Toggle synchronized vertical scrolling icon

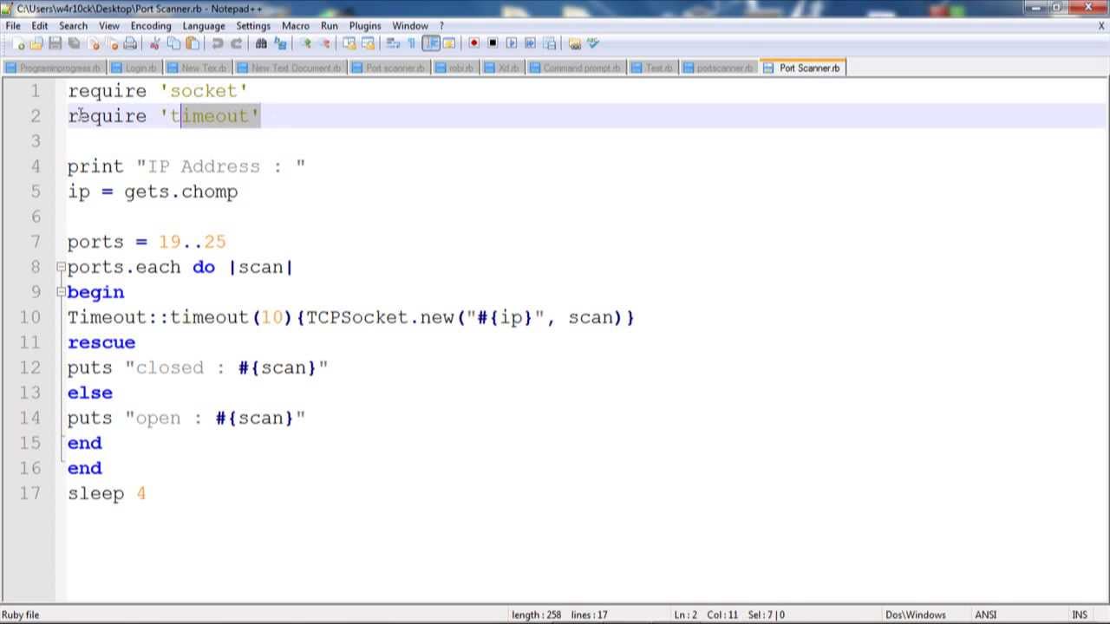349,43
